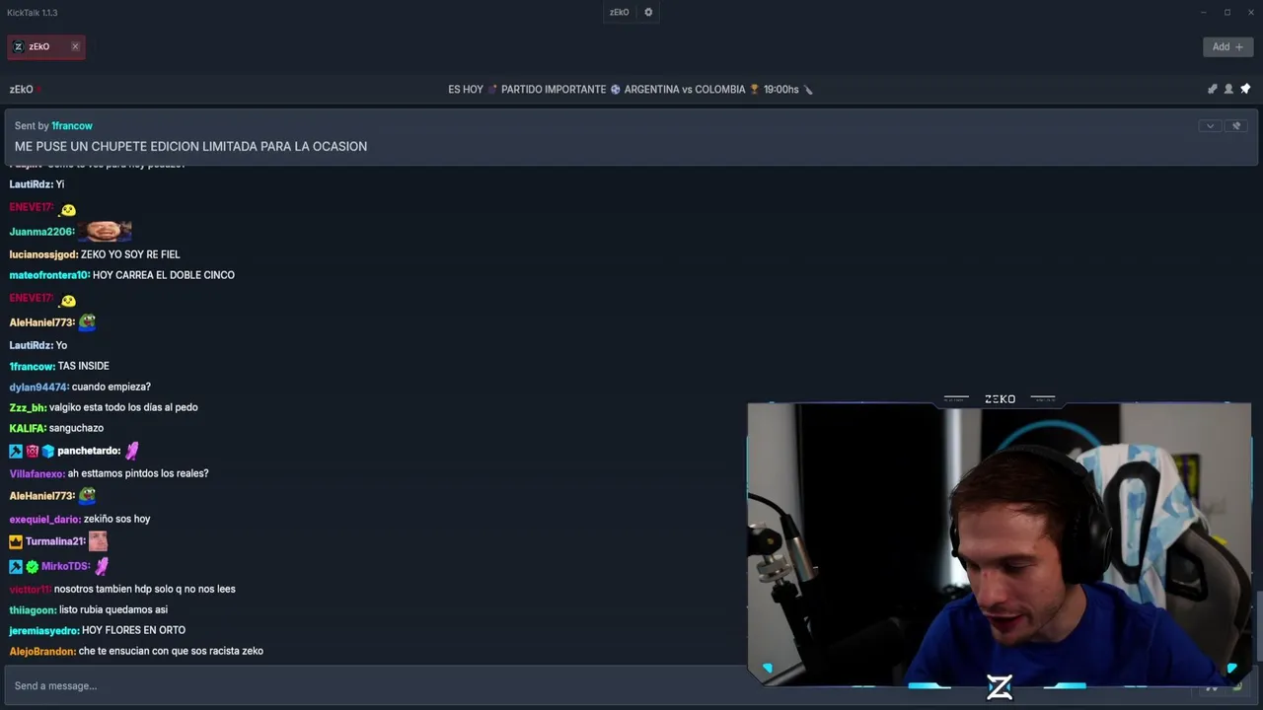Click the purple emote in panchetardo's message
Image resolution: width=1263 pixels, height=710 pixels.
(132, 451)
